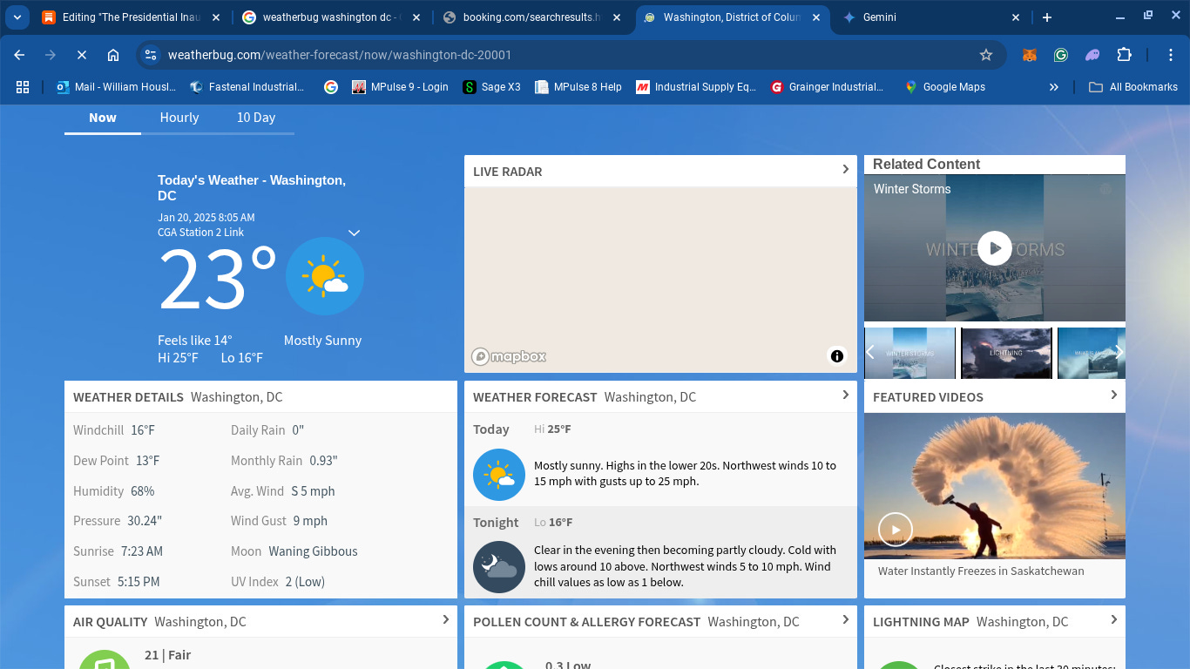Image resolution: width=1190 pixels, height=669 pixels.
Task: Expand the Lightning Map panel
Action: [x=1113, y=620]
